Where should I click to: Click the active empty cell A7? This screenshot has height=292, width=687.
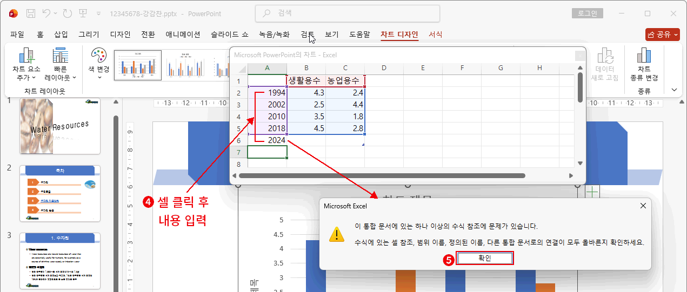coord(267,152)
